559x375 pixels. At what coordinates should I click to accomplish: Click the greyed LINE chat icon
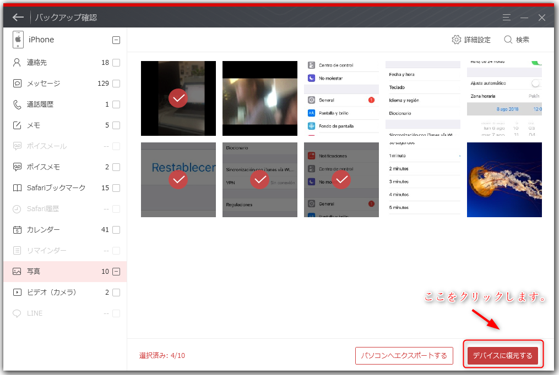pos(17,313)
